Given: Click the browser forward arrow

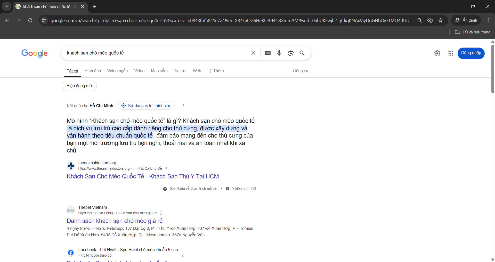Looking at the screenshot, I should (x=19, y=20).
